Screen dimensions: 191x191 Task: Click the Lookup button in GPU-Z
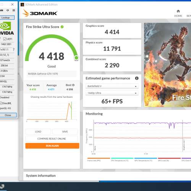[x=6, y=18]
